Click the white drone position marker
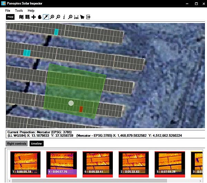 tap(71, 103)
